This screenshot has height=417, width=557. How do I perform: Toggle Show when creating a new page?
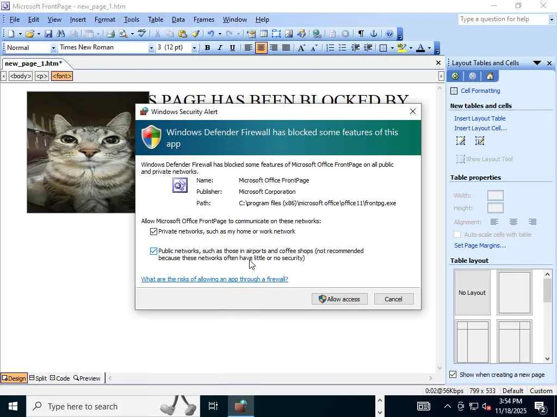point(453,375)
